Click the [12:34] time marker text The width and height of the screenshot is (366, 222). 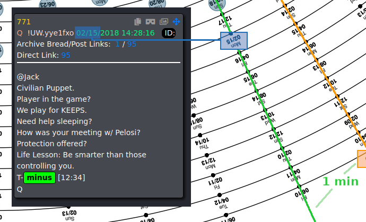point(72,177)
